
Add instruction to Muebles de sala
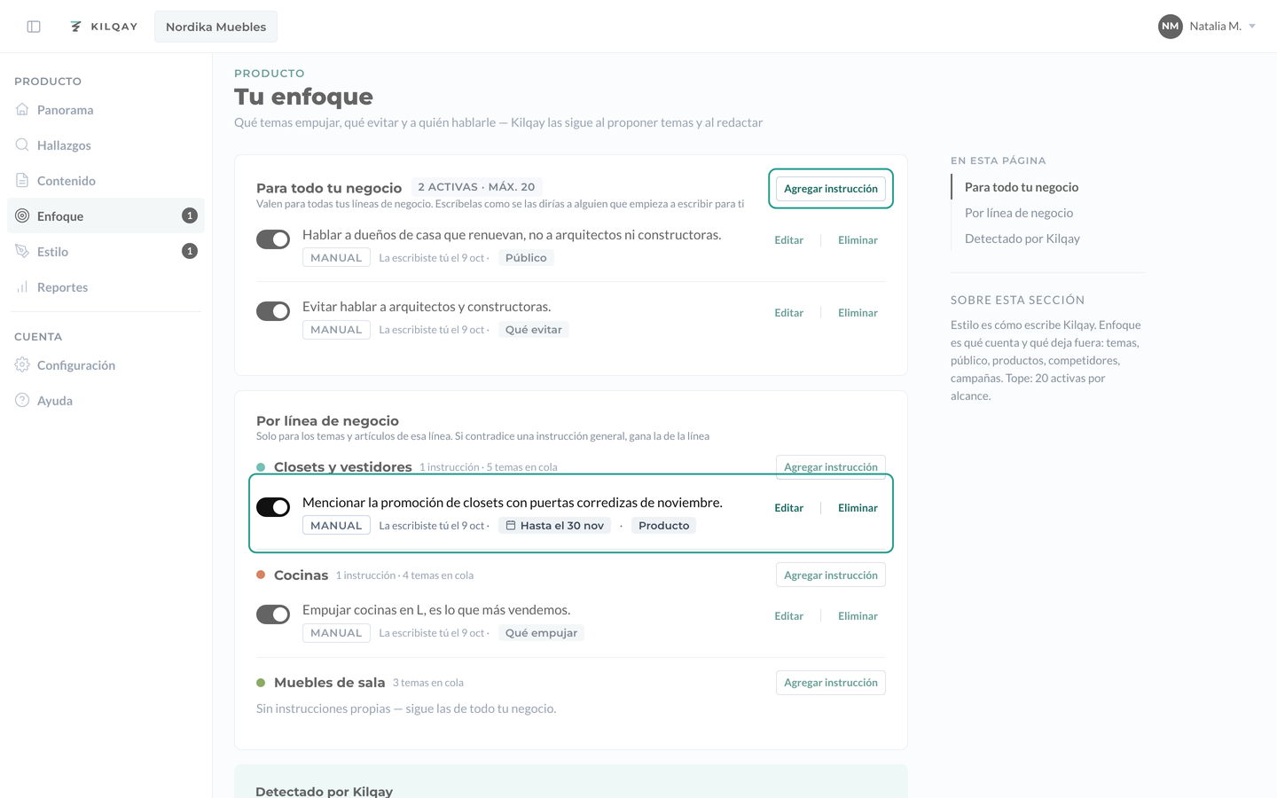pyautogui.click(x=831, y=683)
